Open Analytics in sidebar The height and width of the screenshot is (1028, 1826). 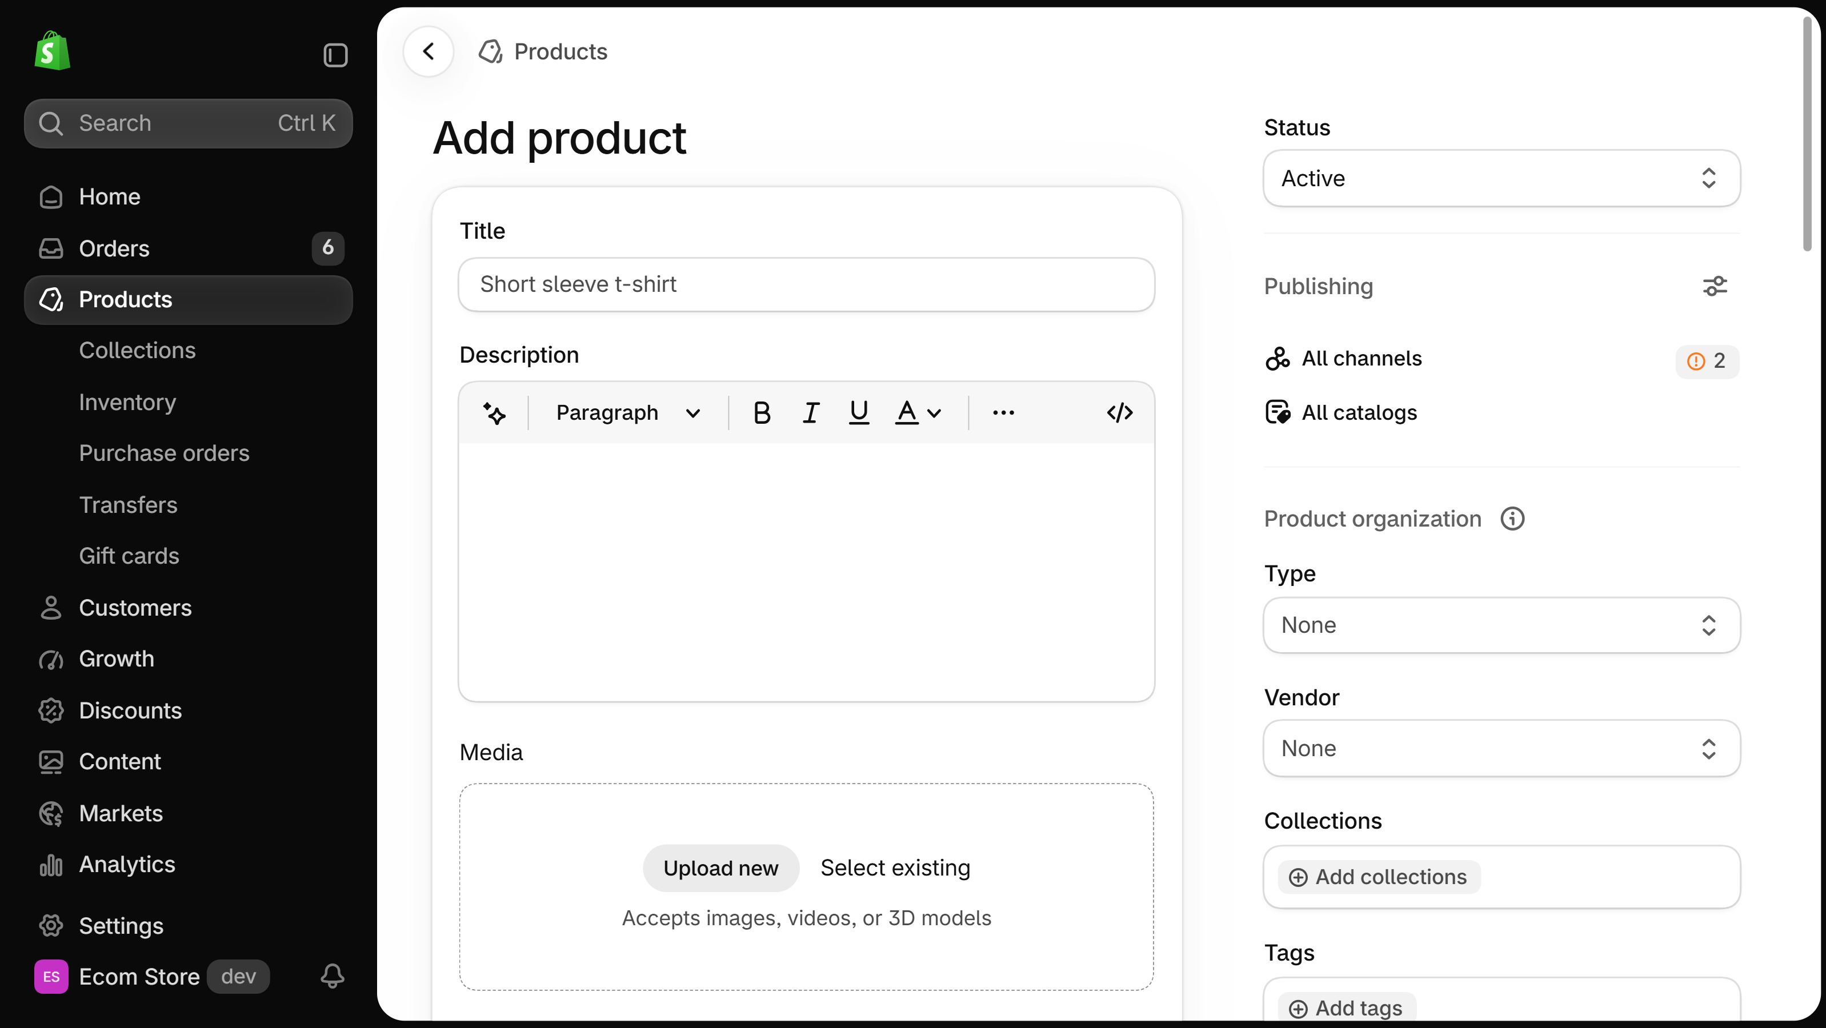click(x=188, y=864)
